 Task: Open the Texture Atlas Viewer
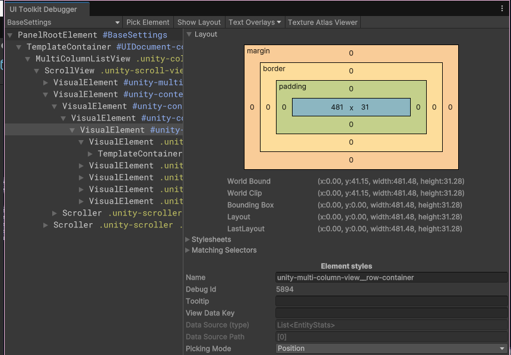[x=322, y=23]
